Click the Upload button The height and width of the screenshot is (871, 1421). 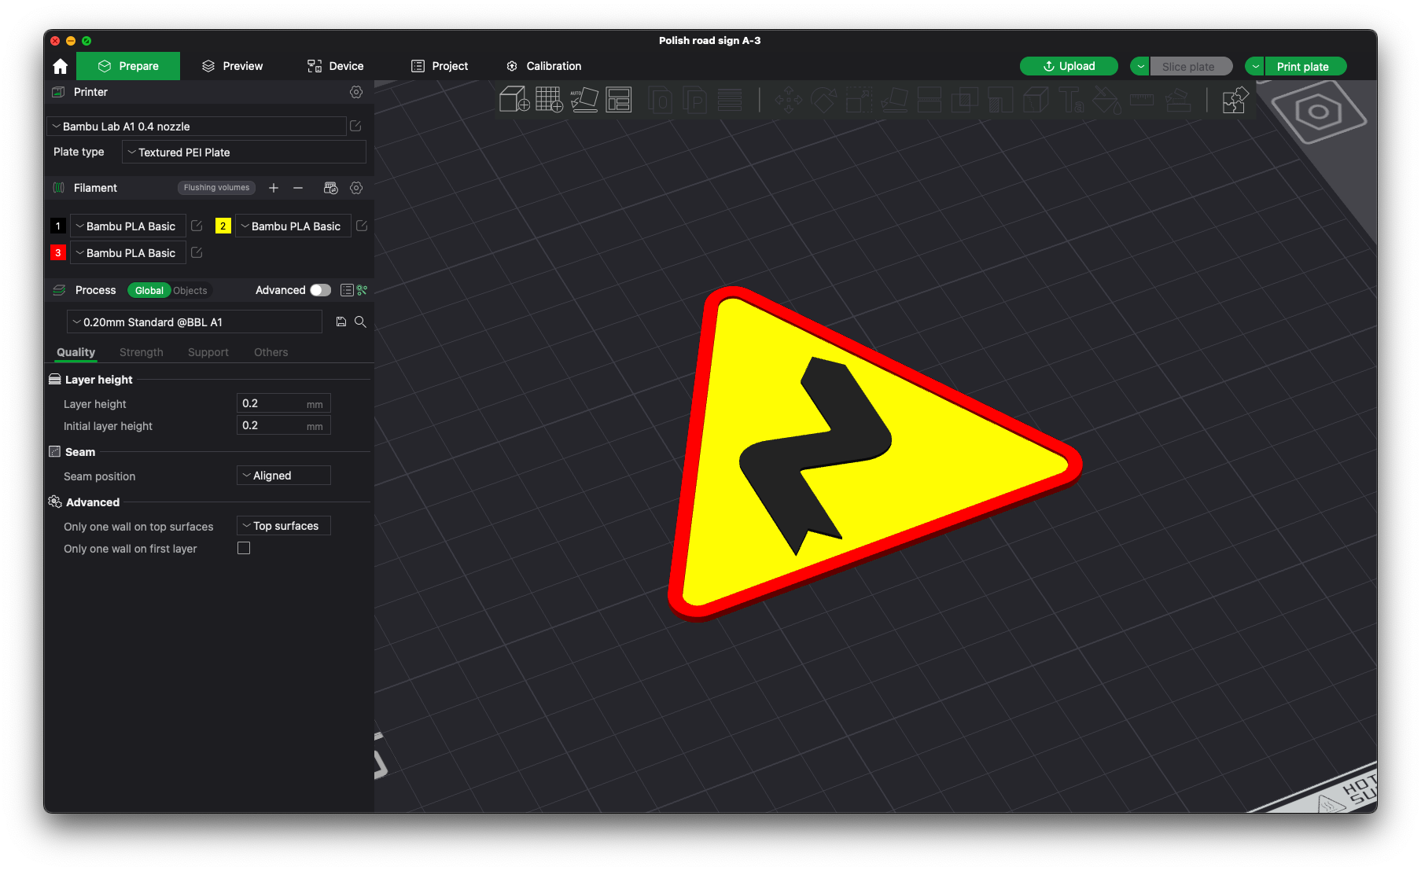(1069, 66)
